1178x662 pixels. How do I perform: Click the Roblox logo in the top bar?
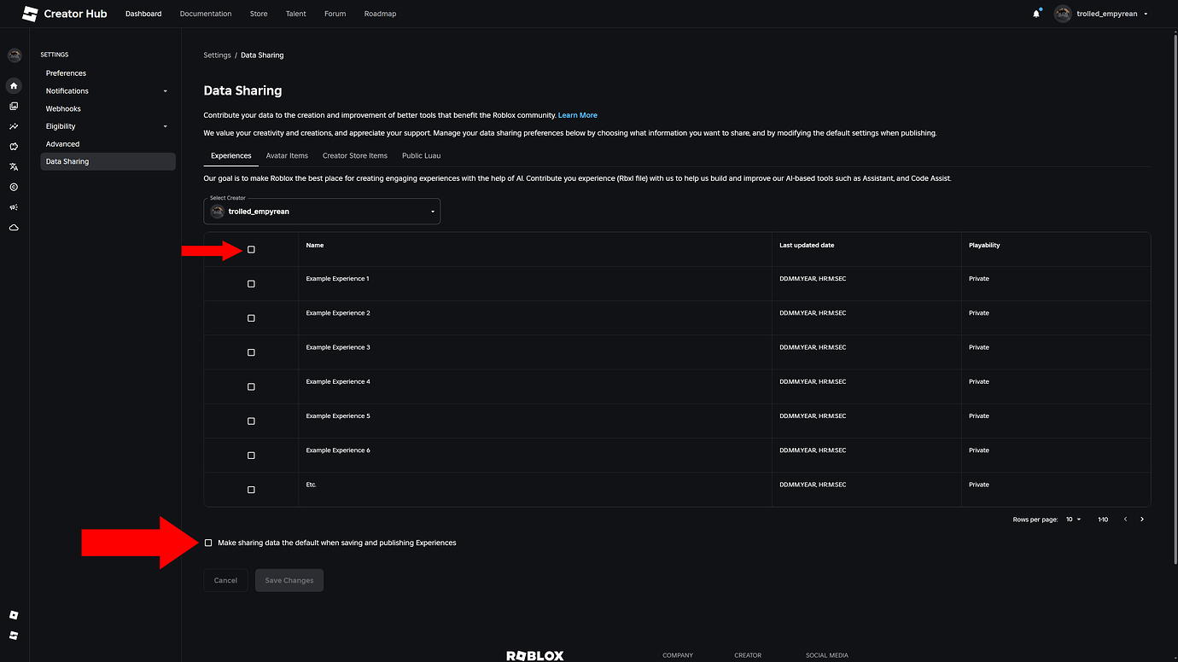29,13
